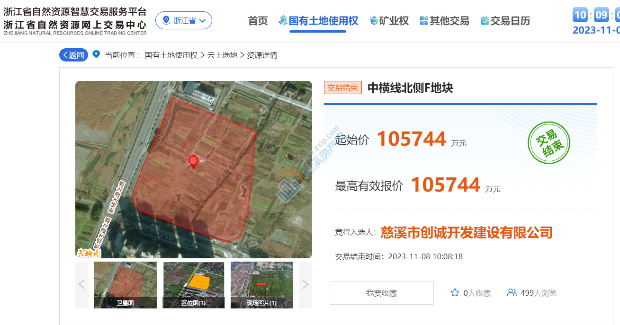Go to 首页 home tab

pyautogui.click(x=258, y=21)
